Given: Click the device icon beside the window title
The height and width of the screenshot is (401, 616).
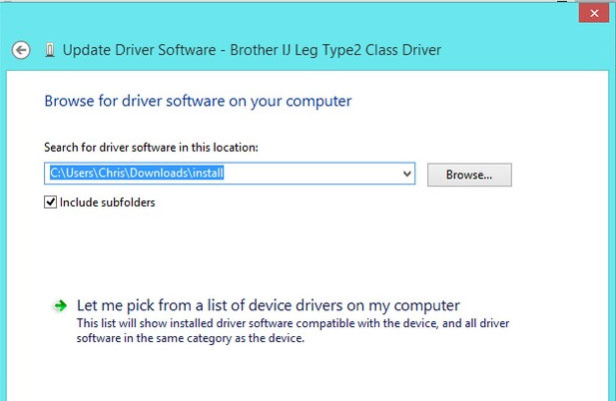Looking at the screenshot, I should click(50, 50).
